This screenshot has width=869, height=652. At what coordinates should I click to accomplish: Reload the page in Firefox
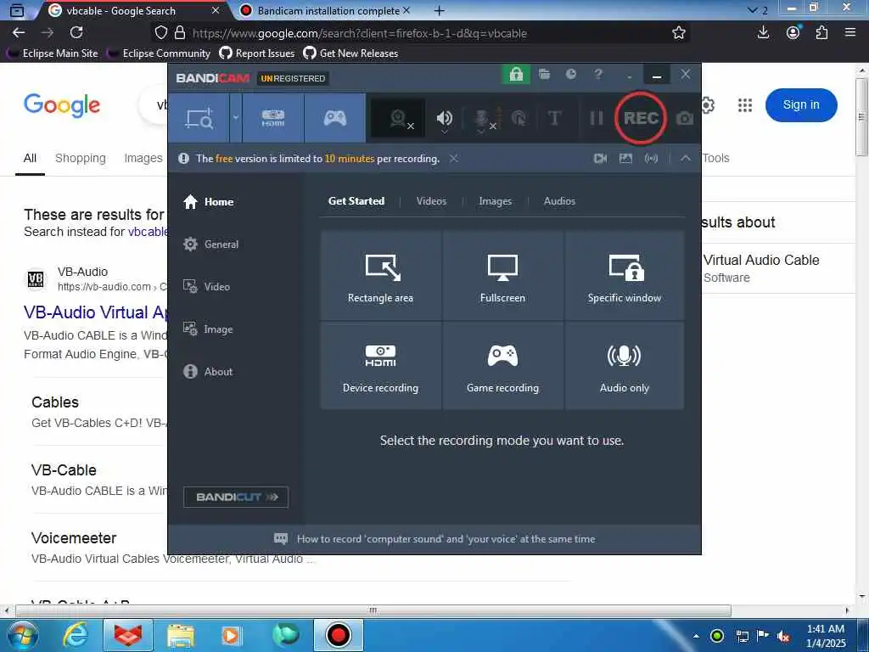pyautogui.click(x=76, y=33)
